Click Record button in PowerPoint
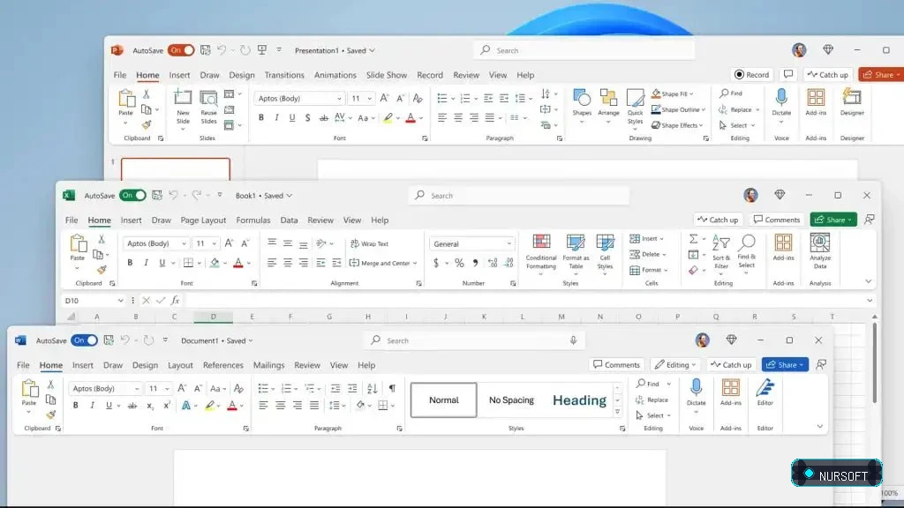The width and height of the screenshot is (904, 508). click(x=752, y=74)
